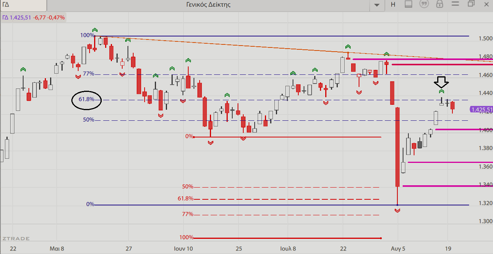The image size is (493, 254).
Task: Click the 1.360 price axis label
Action: click(x=486, y=167)
